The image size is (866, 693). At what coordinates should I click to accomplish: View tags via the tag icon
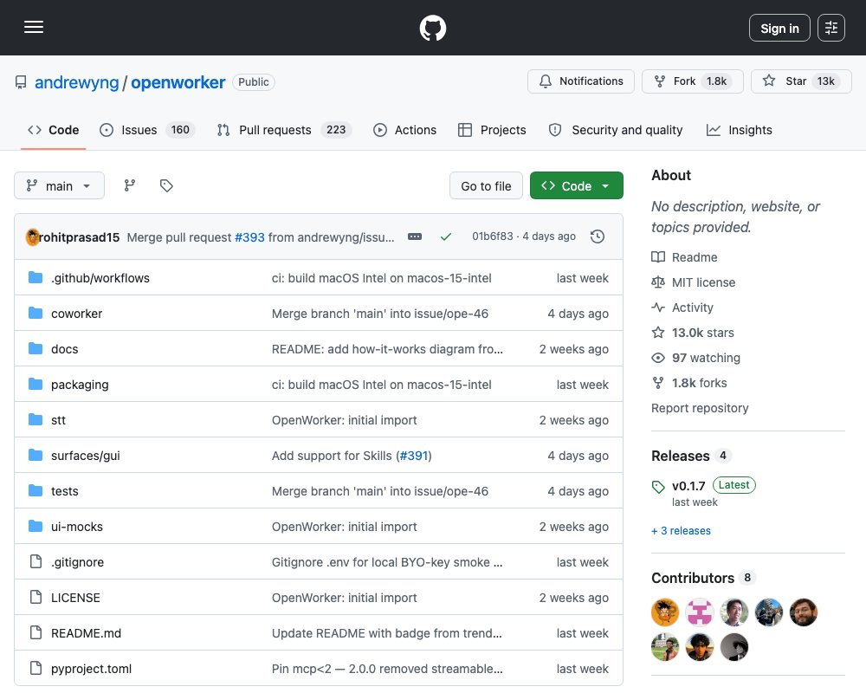[x=166, y=185]
